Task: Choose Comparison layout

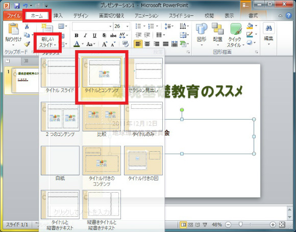Action: pos(102,120)
